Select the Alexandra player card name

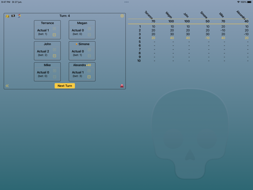point(79,65)
